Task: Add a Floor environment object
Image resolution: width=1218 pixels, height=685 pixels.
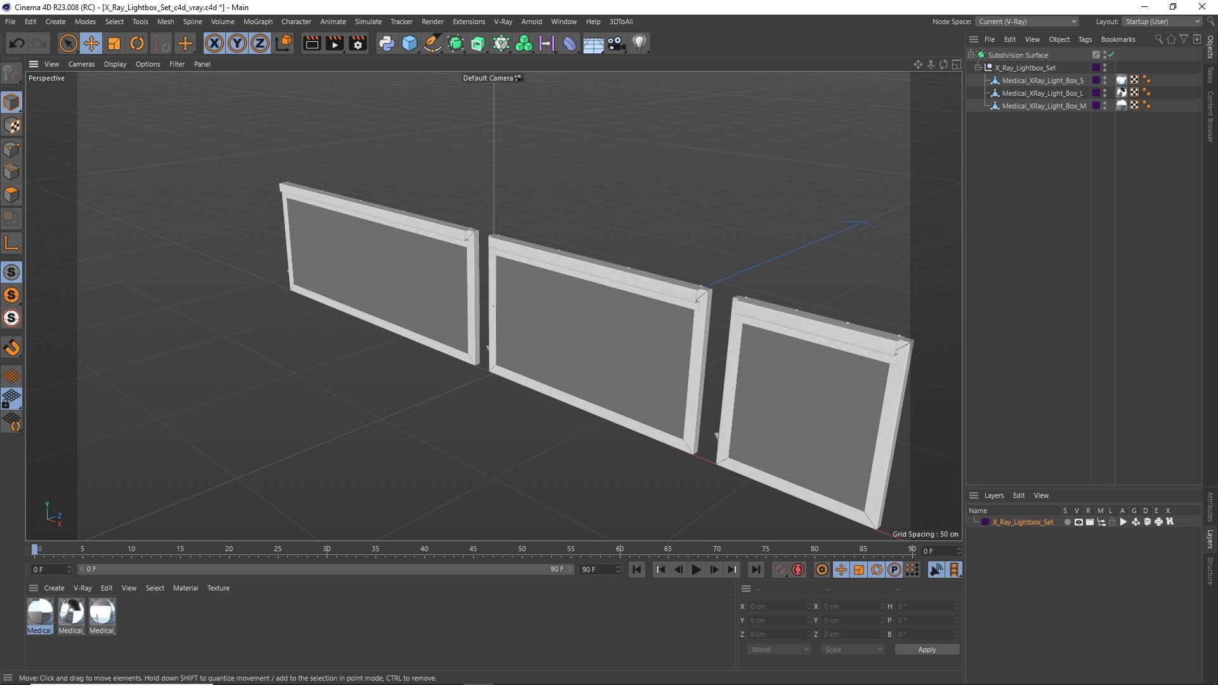Action: 593,43
